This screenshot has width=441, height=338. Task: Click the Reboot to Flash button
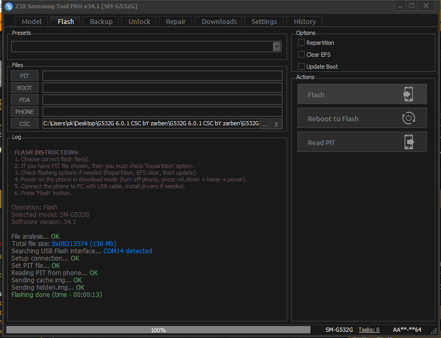362,118
